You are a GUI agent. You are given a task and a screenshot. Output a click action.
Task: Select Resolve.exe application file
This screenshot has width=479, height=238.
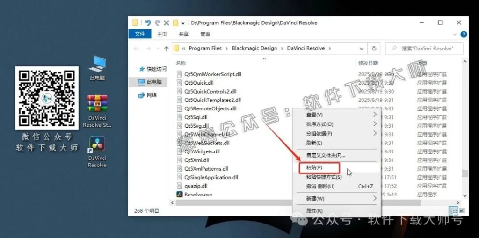point(198,194)
